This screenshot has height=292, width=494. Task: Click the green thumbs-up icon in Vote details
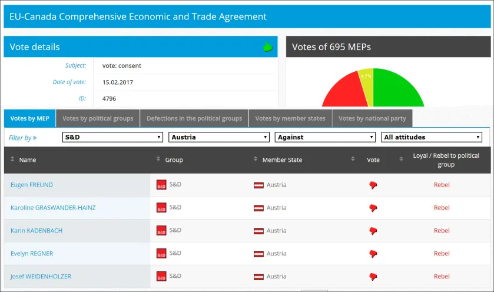point(267,47)
